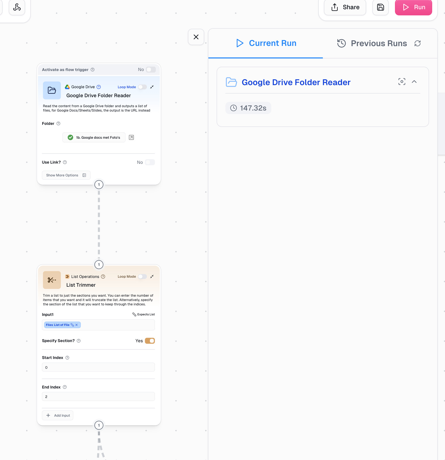This screenshot has width=445, height=460.
Task: Open help for Start Index
Action: [67, 358]
